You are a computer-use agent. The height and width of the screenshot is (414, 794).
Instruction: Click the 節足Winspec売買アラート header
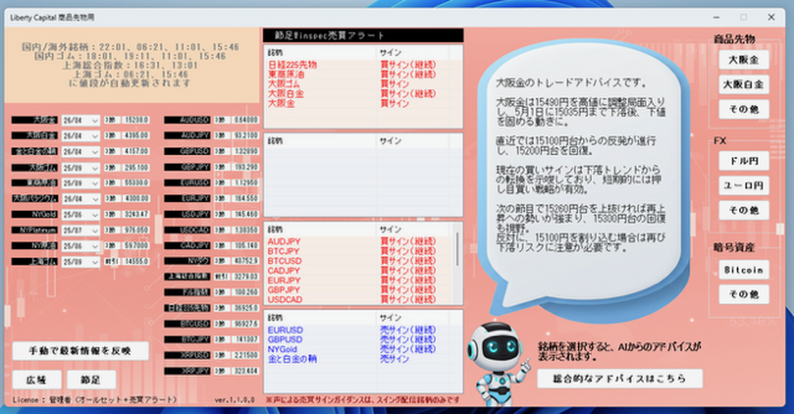pos(363,36)
